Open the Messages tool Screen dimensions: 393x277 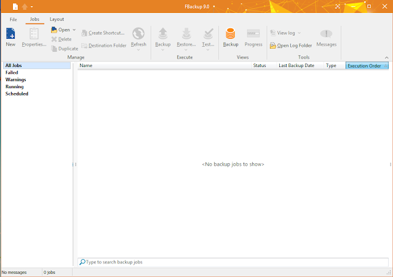(x=327, y=38)
